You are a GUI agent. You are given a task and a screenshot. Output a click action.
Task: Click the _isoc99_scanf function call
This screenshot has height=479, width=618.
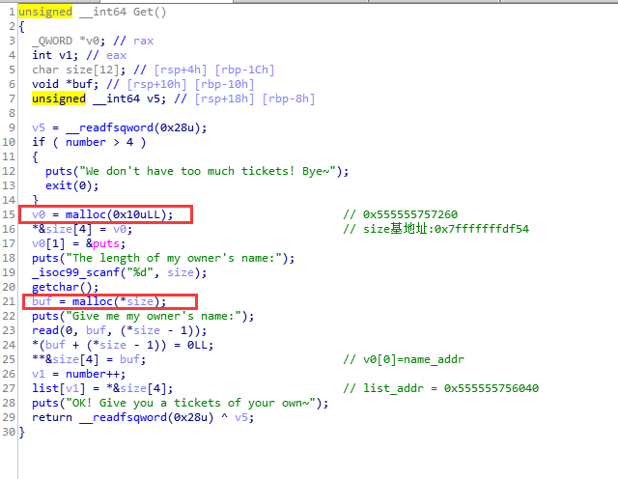75,272
